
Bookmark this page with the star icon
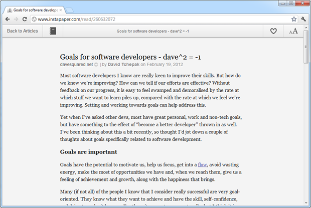pos(294,19)
